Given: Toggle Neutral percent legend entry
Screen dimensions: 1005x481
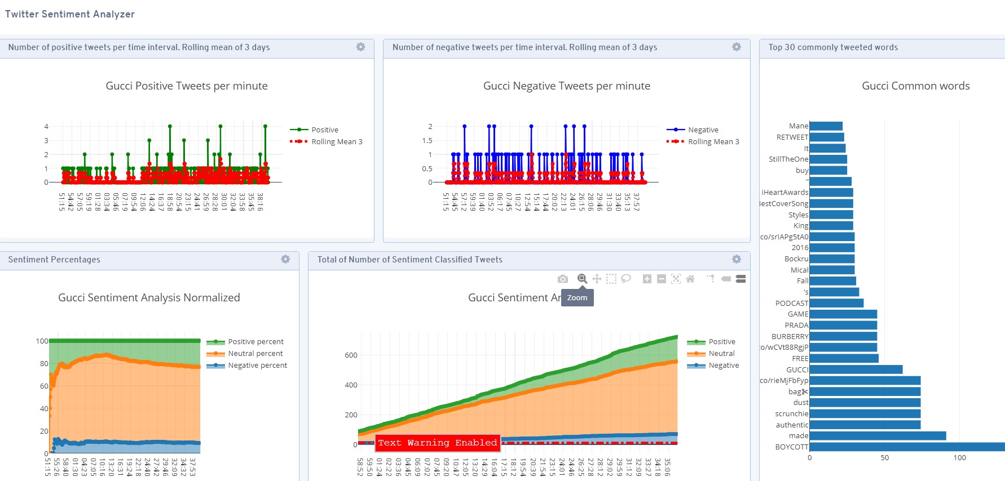Looking at the screenshot, I should tap(244, 353).
